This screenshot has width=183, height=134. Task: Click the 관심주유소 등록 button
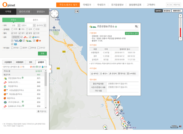point(132,33)
